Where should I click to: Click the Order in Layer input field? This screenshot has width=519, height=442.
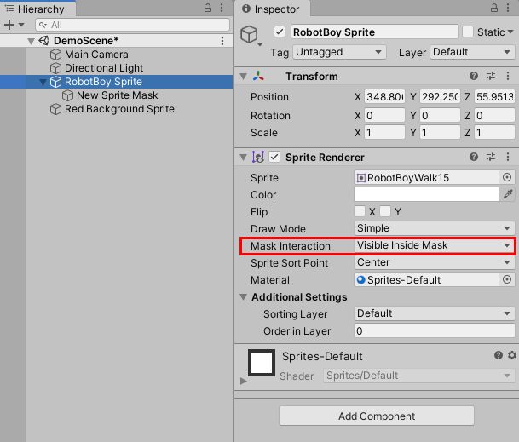click(x=434, y=331)
